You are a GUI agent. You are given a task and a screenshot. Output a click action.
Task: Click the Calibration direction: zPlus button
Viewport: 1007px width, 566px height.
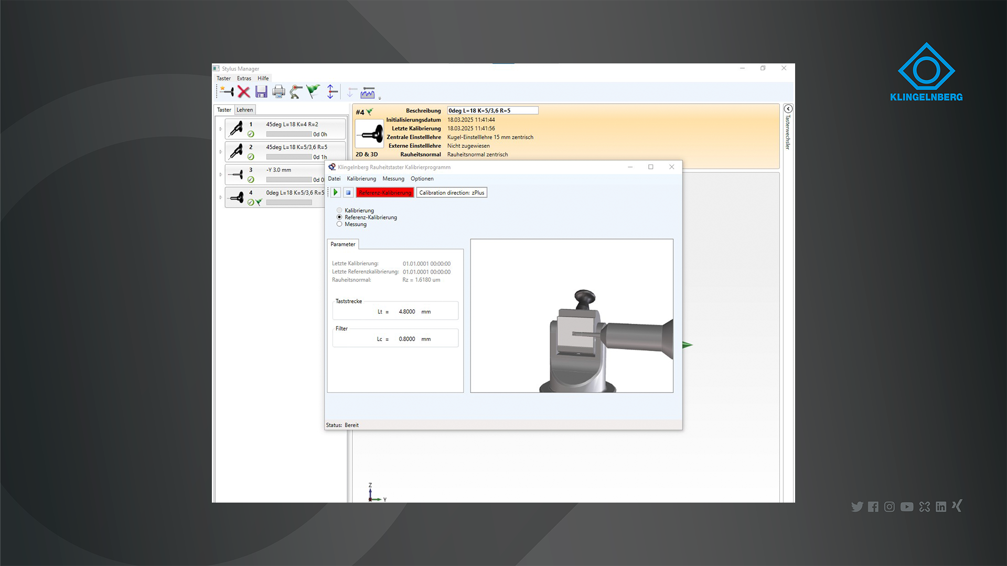(x=452, y=192)
